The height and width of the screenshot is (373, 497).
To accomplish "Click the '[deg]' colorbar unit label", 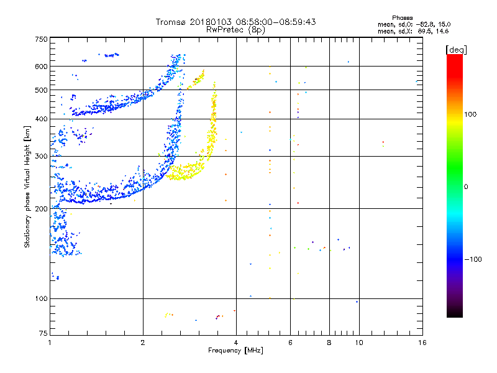I will (456, 50).
